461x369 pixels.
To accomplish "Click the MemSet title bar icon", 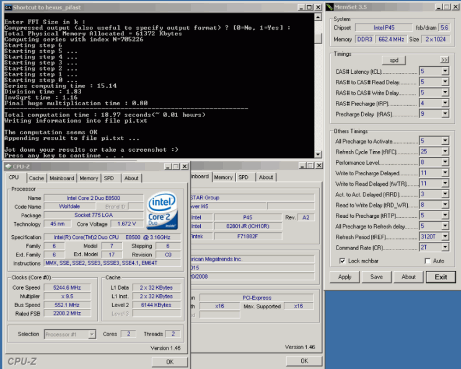I will (330, 7).
